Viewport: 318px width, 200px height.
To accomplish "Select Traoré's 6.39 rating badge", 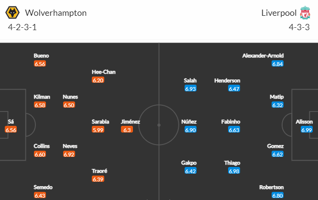I will pos(98,179).
